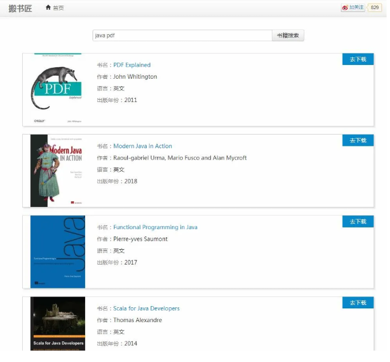Open the 搬书匠 site logo
The width and height of the screenshot is (390, 362).
tap(21, 9)
